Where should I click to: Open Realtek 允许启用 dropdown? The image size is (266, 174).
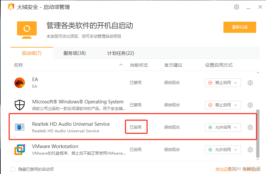coord(223,127)
